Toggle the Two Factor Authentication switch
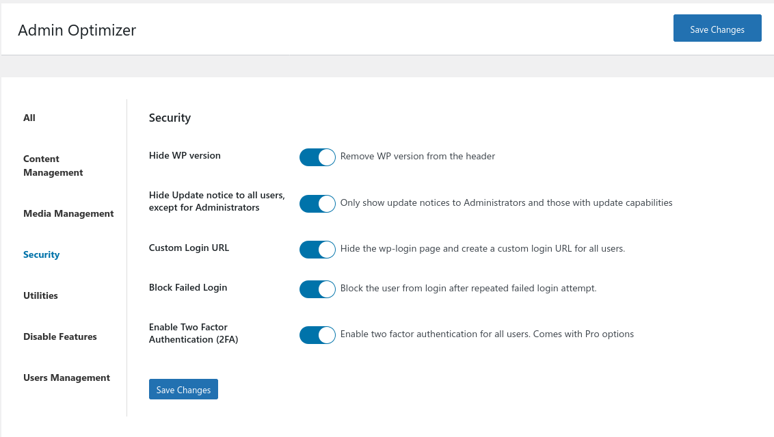This screenshot has height=437, width=774. [317, 335]
